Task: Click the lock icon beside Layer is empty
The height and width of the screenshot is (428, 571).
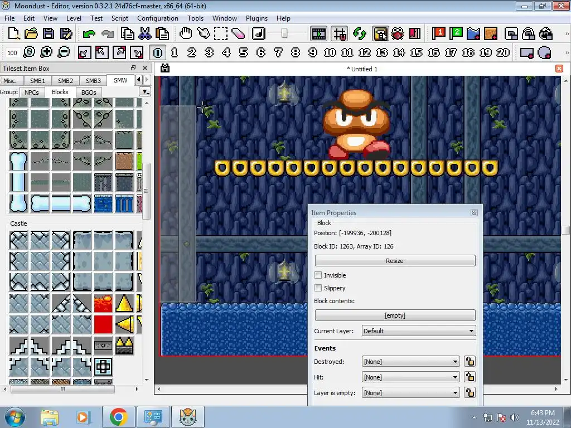Action: coord(470,393)
